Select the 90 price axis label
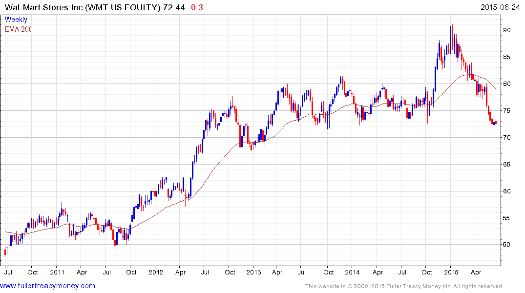The width and height of the screenshot is (525, 293). pos(507,30)
